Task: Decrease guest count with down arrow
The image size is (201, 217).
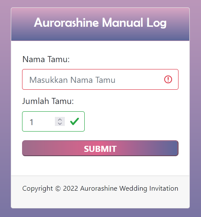Action: pyautogui.click(x=60, y=123)
